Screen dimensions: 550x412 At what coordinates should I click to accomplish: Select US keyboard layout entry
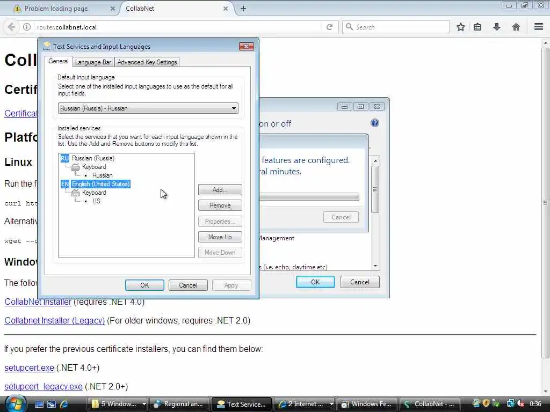96,201
